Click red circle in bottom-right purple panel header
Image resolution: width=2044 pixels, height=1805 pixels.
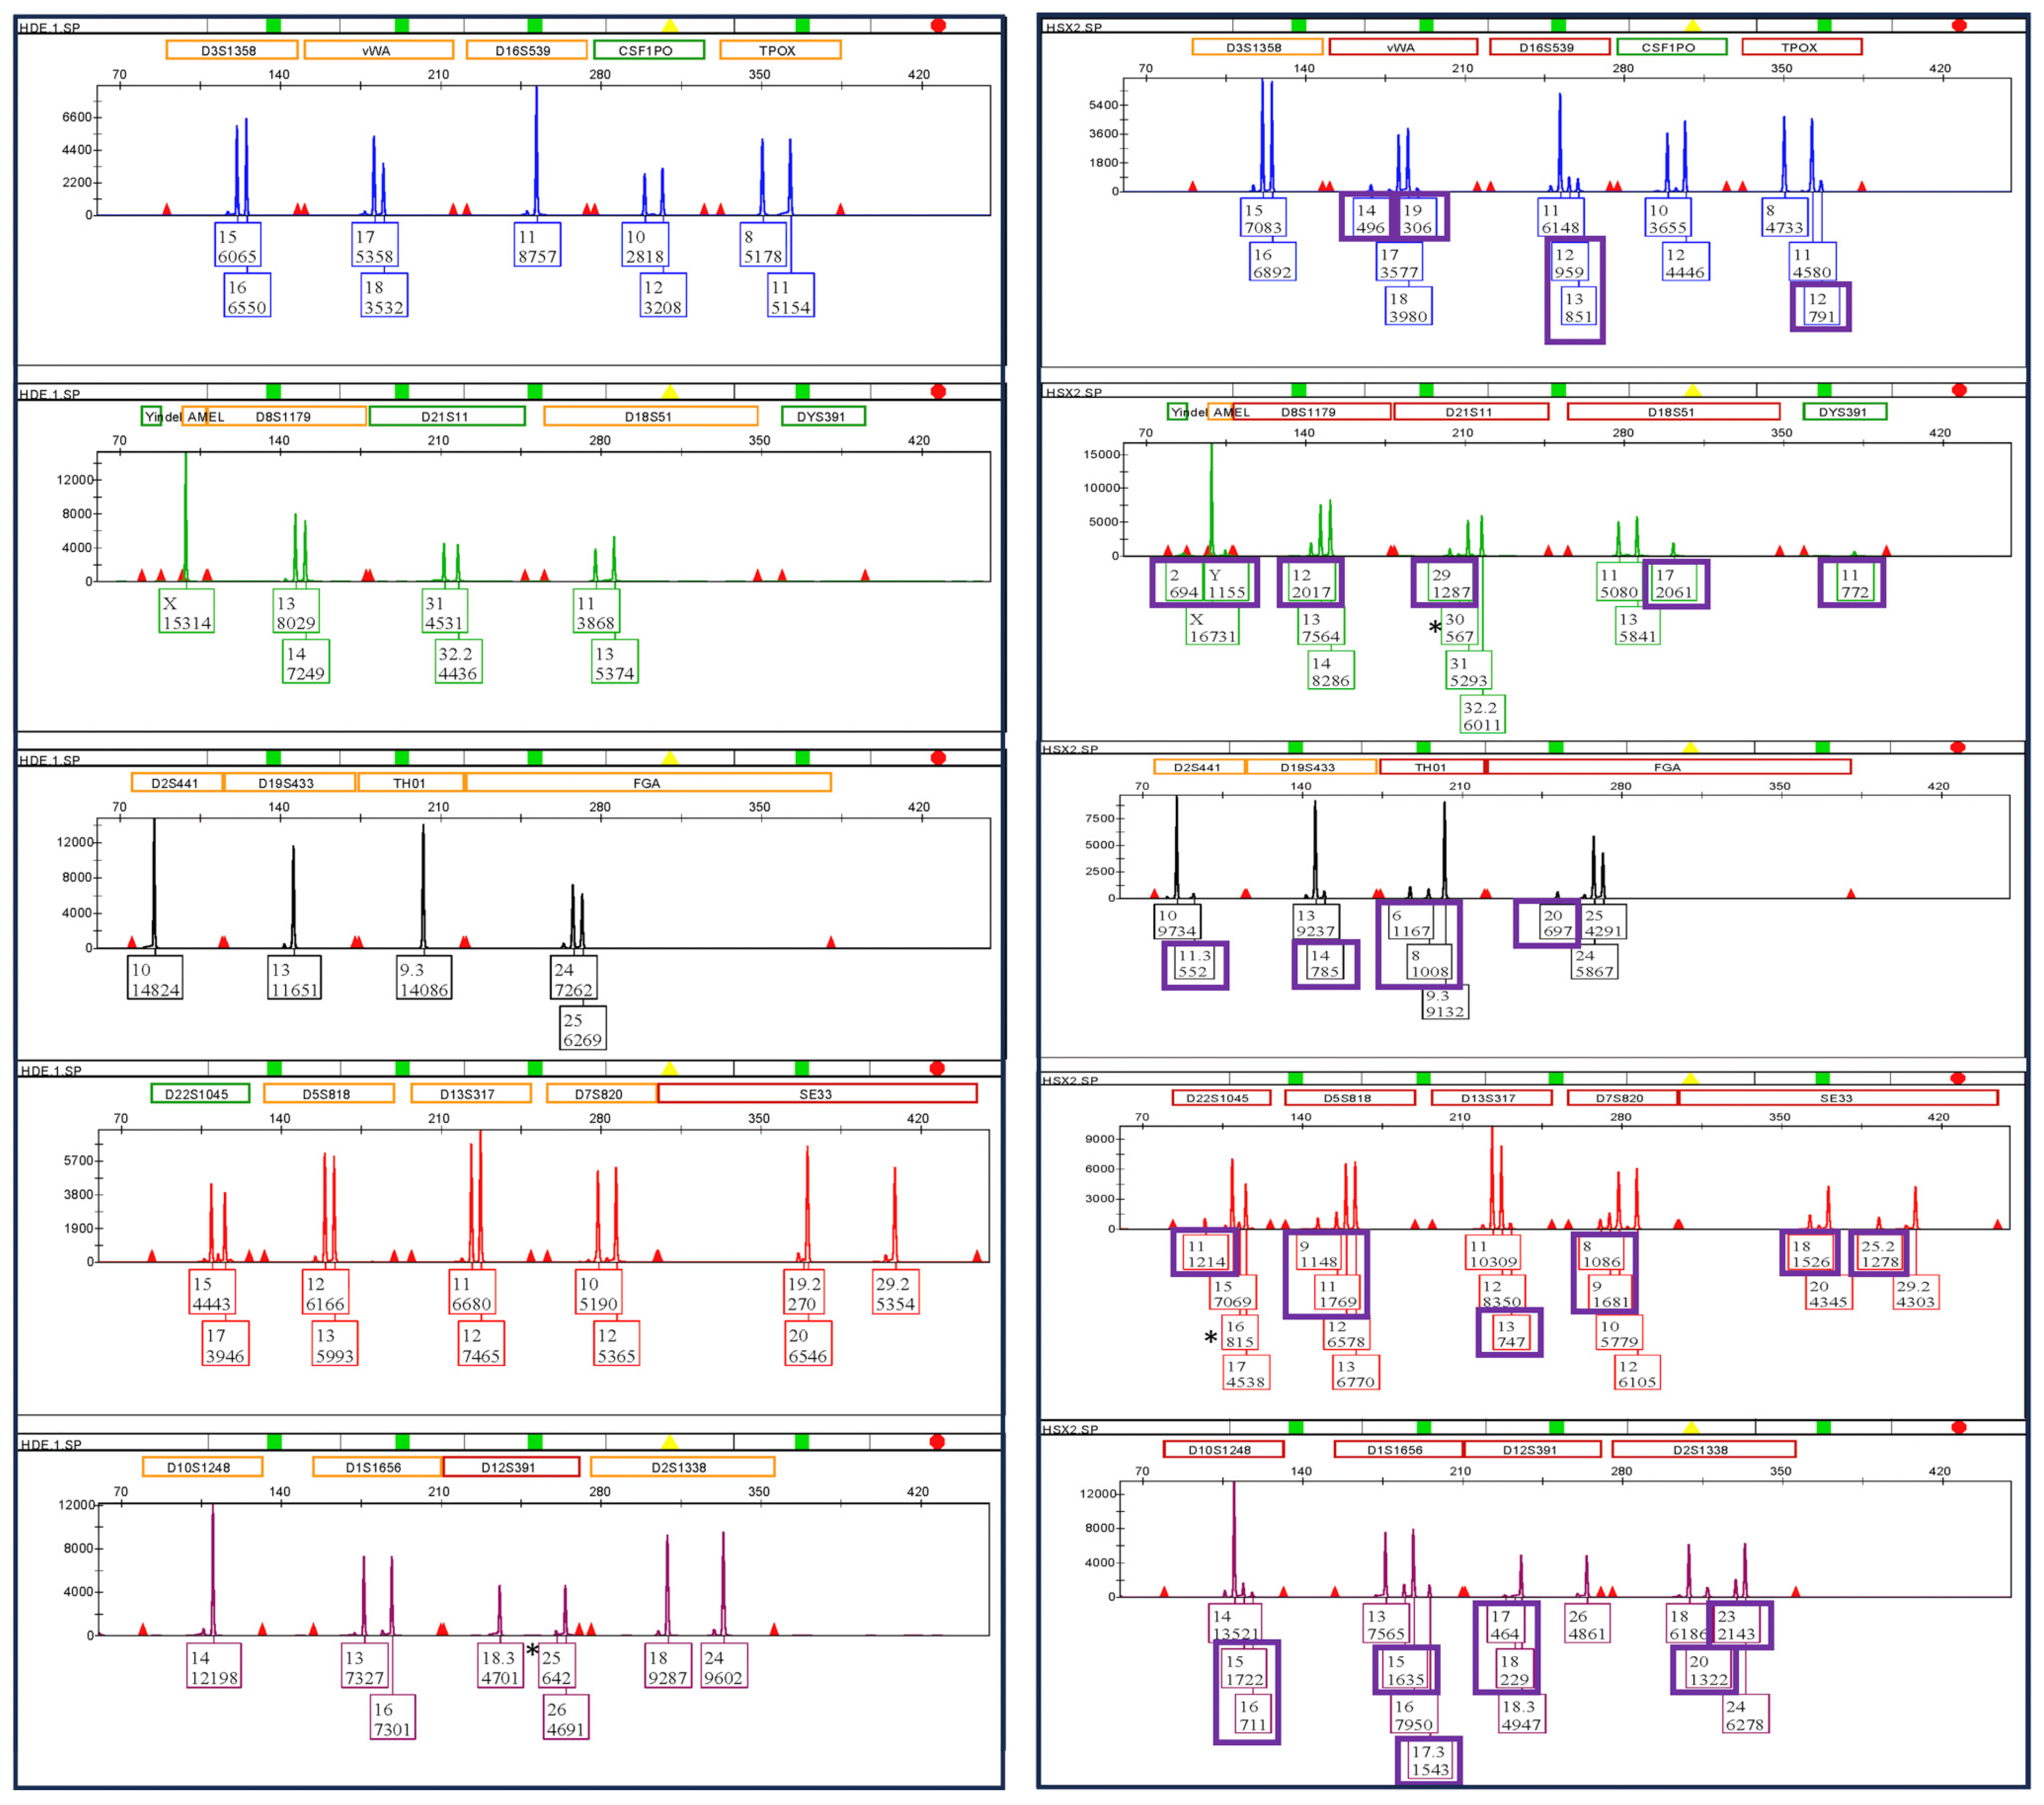[1958, 1427]
